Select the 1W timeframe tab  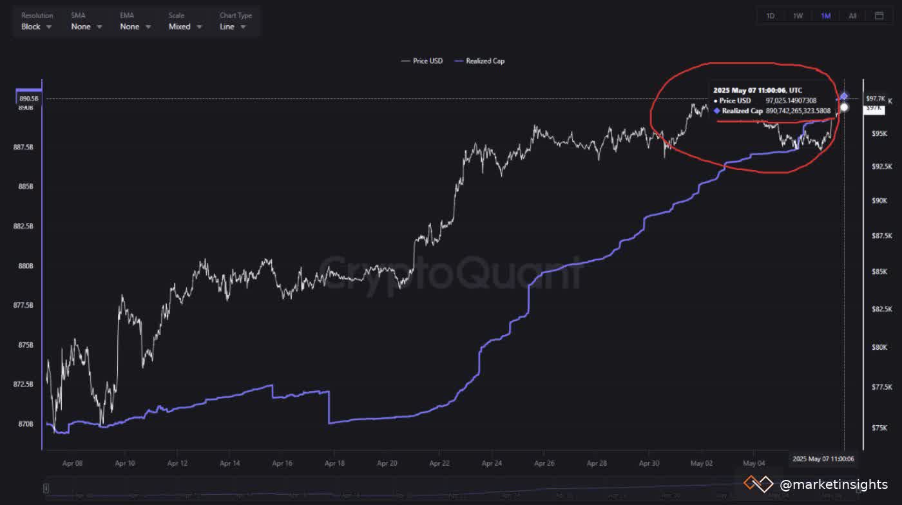798,15
